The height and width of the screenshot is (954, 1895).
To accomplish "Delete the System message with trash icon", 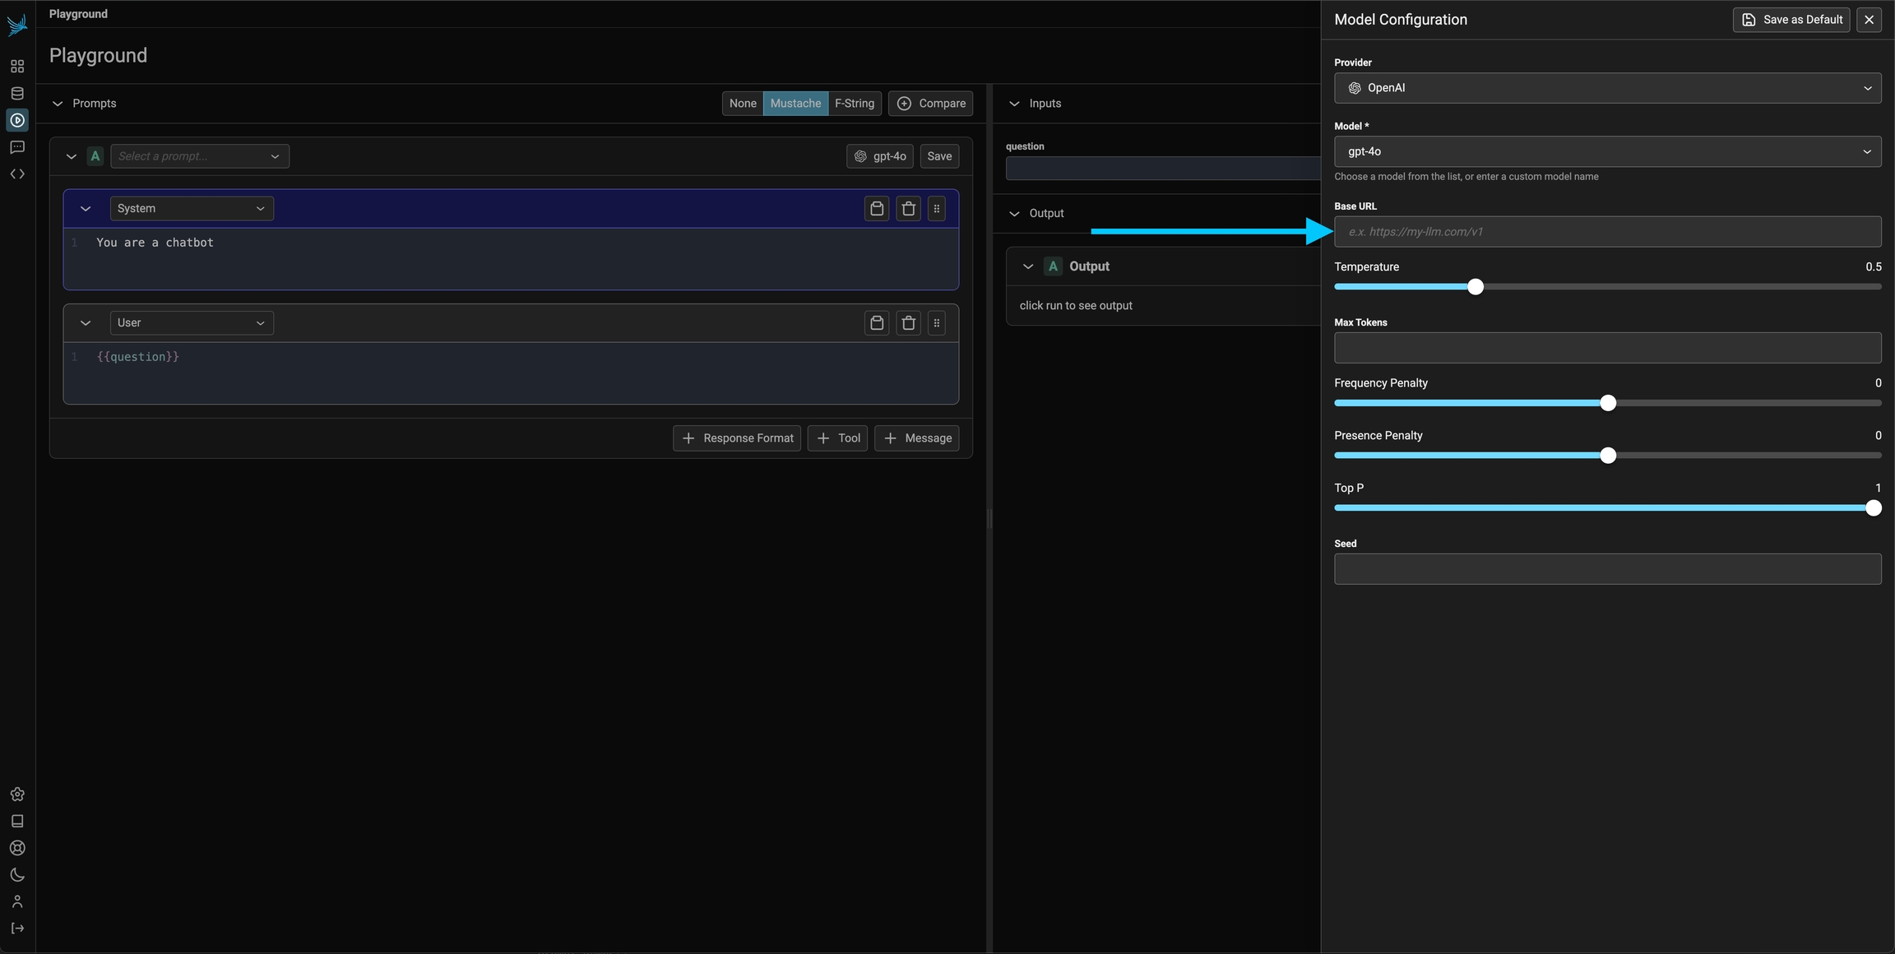I will (908, 209).
